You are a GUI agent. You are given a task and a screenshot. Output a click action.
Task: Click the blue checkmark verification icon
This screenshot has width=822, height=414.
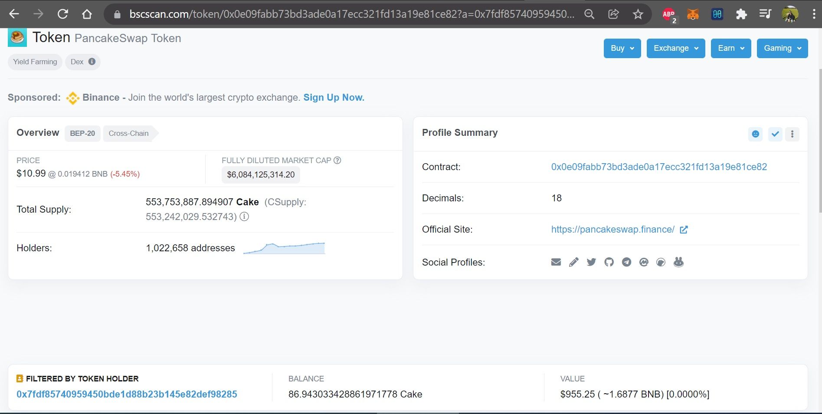pos(775,134)
